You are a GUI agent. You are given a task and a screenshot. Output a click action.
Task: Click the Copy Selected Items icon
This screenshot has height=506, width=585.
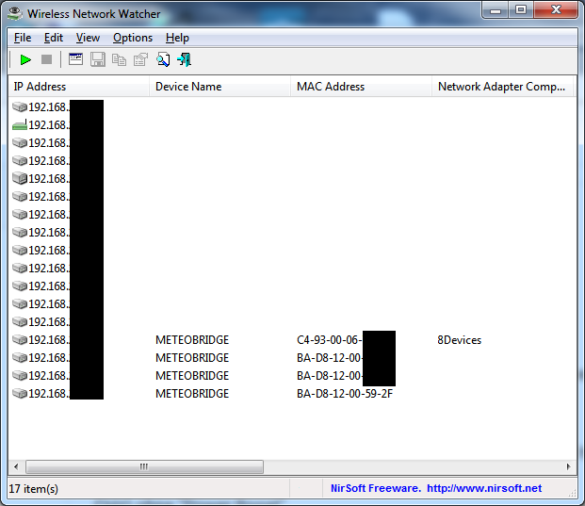click(119, 60)
